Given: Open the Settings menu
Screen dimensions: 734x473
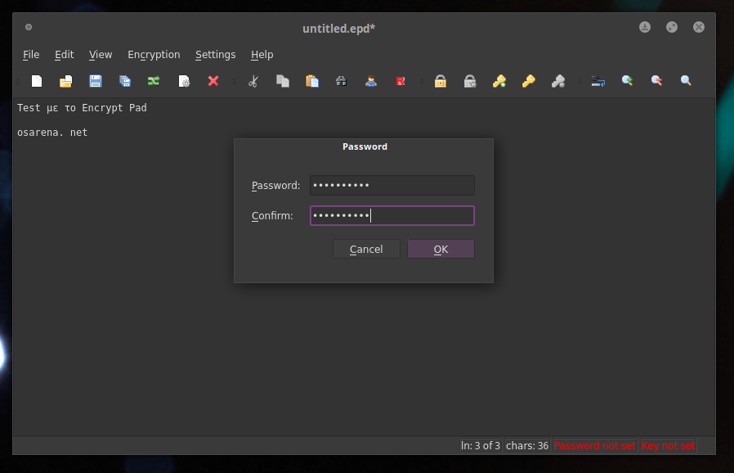Looking at the screenshot, I should pos(215,54).
